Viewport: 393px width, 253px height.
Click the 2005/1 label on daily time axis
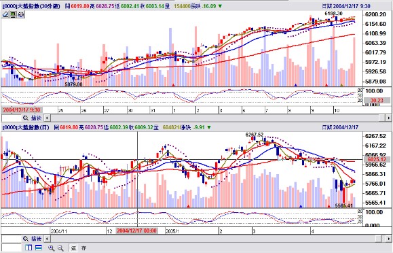pyautogui.click(x=172, y=231)
